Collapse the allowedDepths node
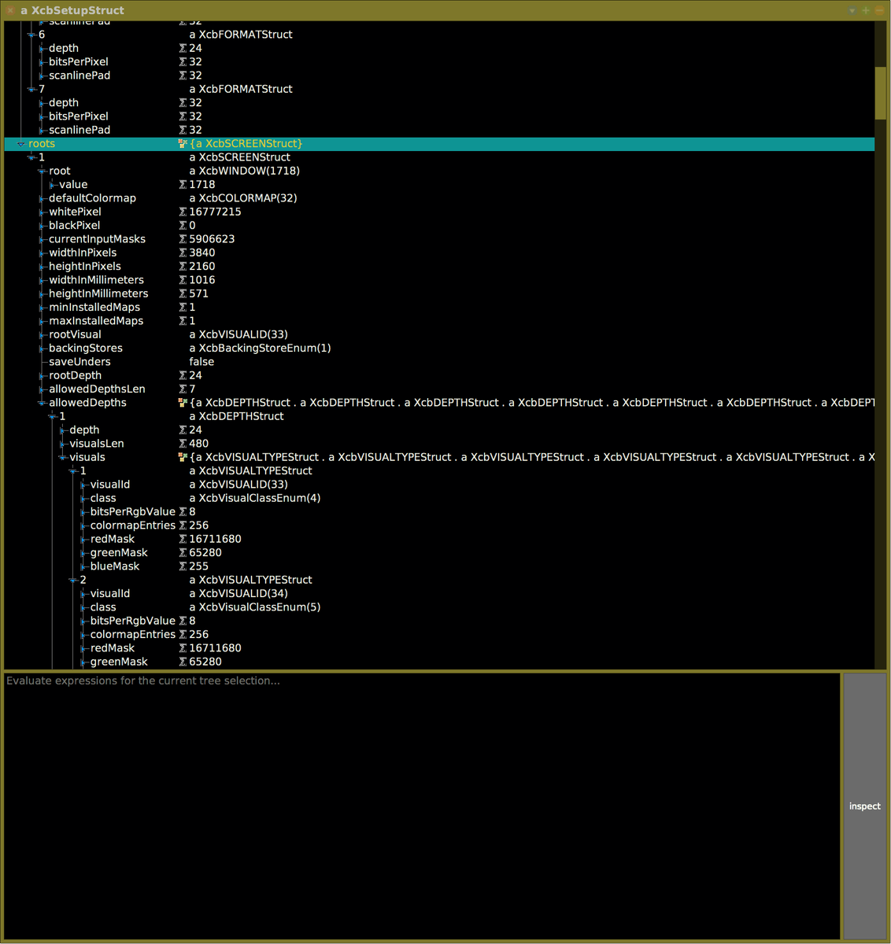This screenshot has height=944, width=891. 42,403
